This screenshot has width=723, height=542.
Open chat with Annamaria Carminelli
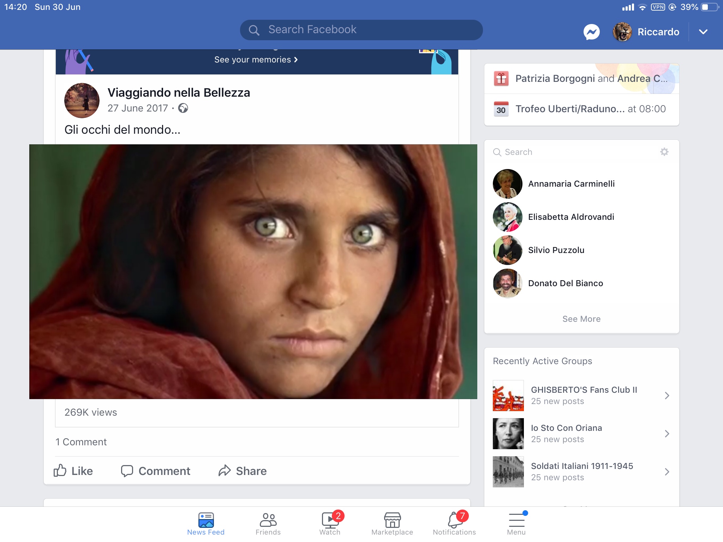click(x=582, y=184)
